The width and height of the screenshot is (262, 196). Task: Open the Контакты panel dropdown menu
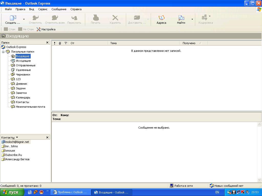[x=17, y=137]
